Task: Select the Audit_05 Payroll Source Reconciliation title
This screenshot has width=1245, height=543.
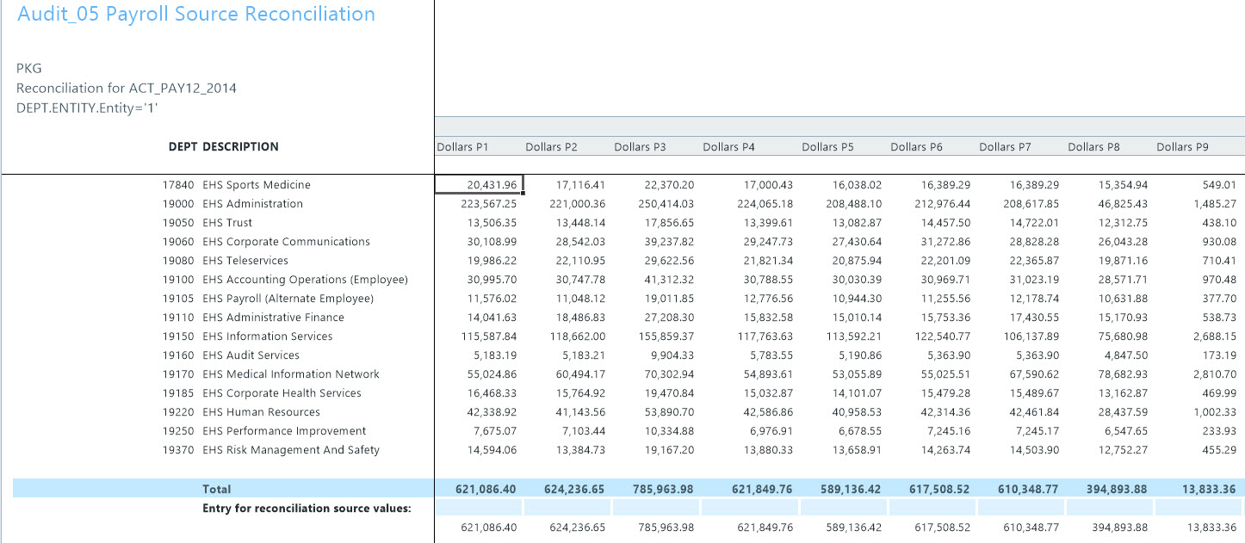Action: click(x=196, y=15)
